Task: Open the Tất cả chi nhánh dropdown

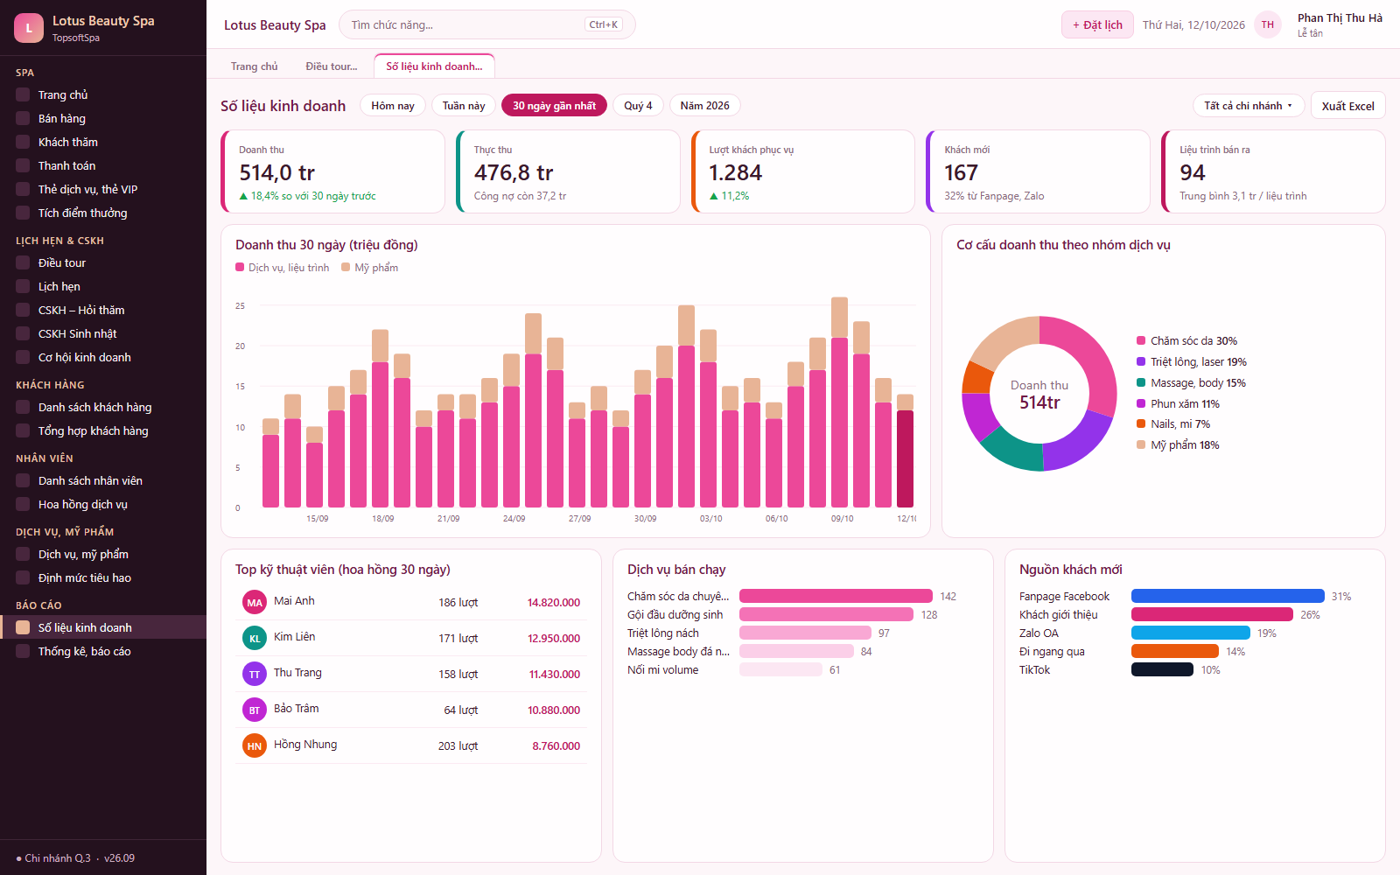Action: click(1249, 105)
